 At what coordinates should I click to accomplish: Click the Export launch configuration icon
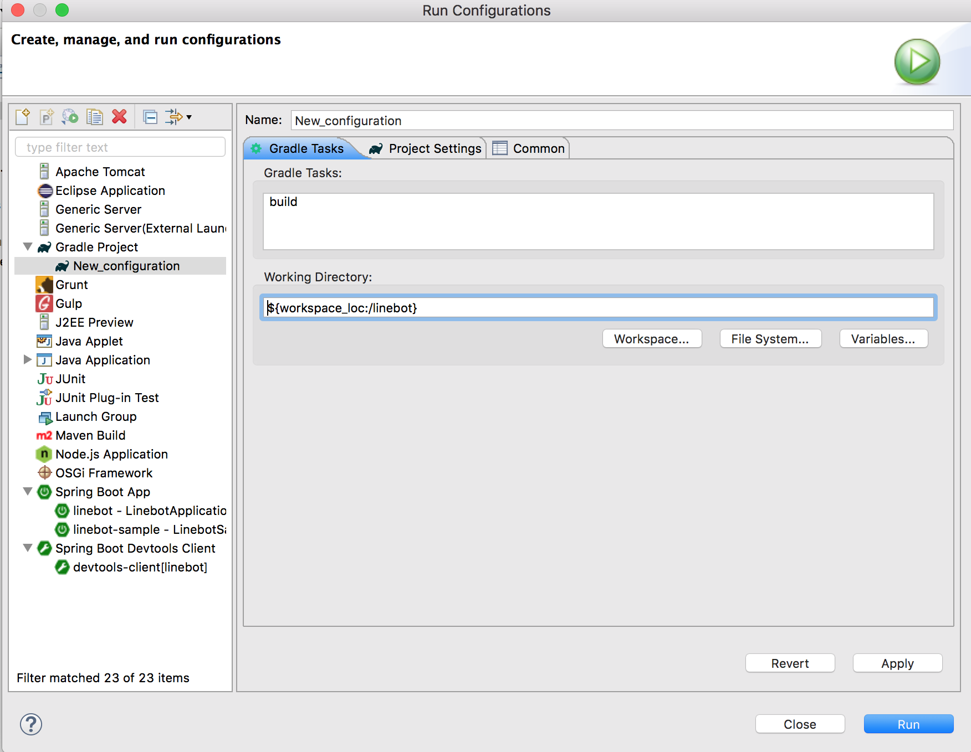click(70, 117)
